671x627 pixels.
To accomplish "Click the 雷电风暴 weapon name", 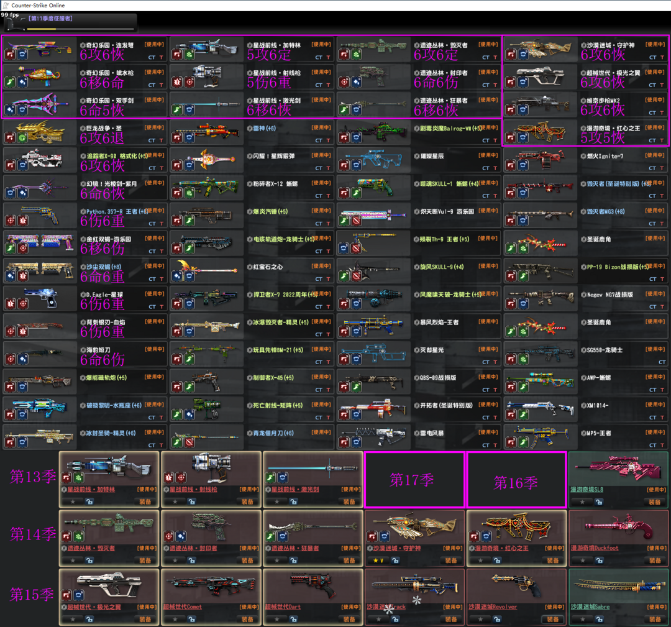I will 432,433.
